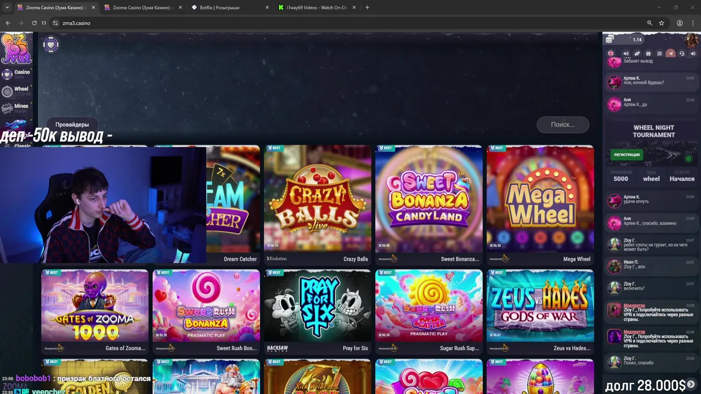Go back in browser history
The width and height of the screenshot is (701, 394).
8,23
